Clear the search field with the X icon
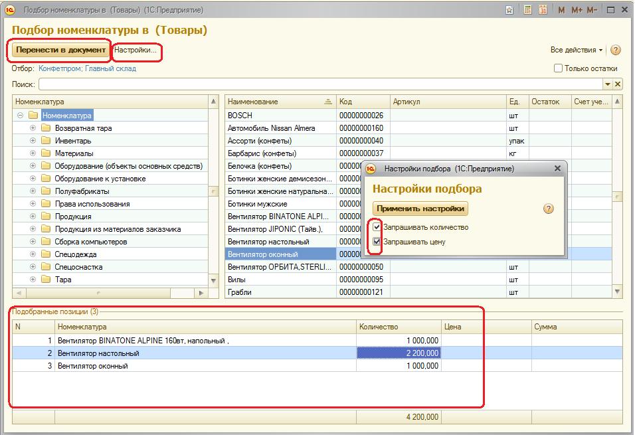The image size is (635, 435). [618, 84]
